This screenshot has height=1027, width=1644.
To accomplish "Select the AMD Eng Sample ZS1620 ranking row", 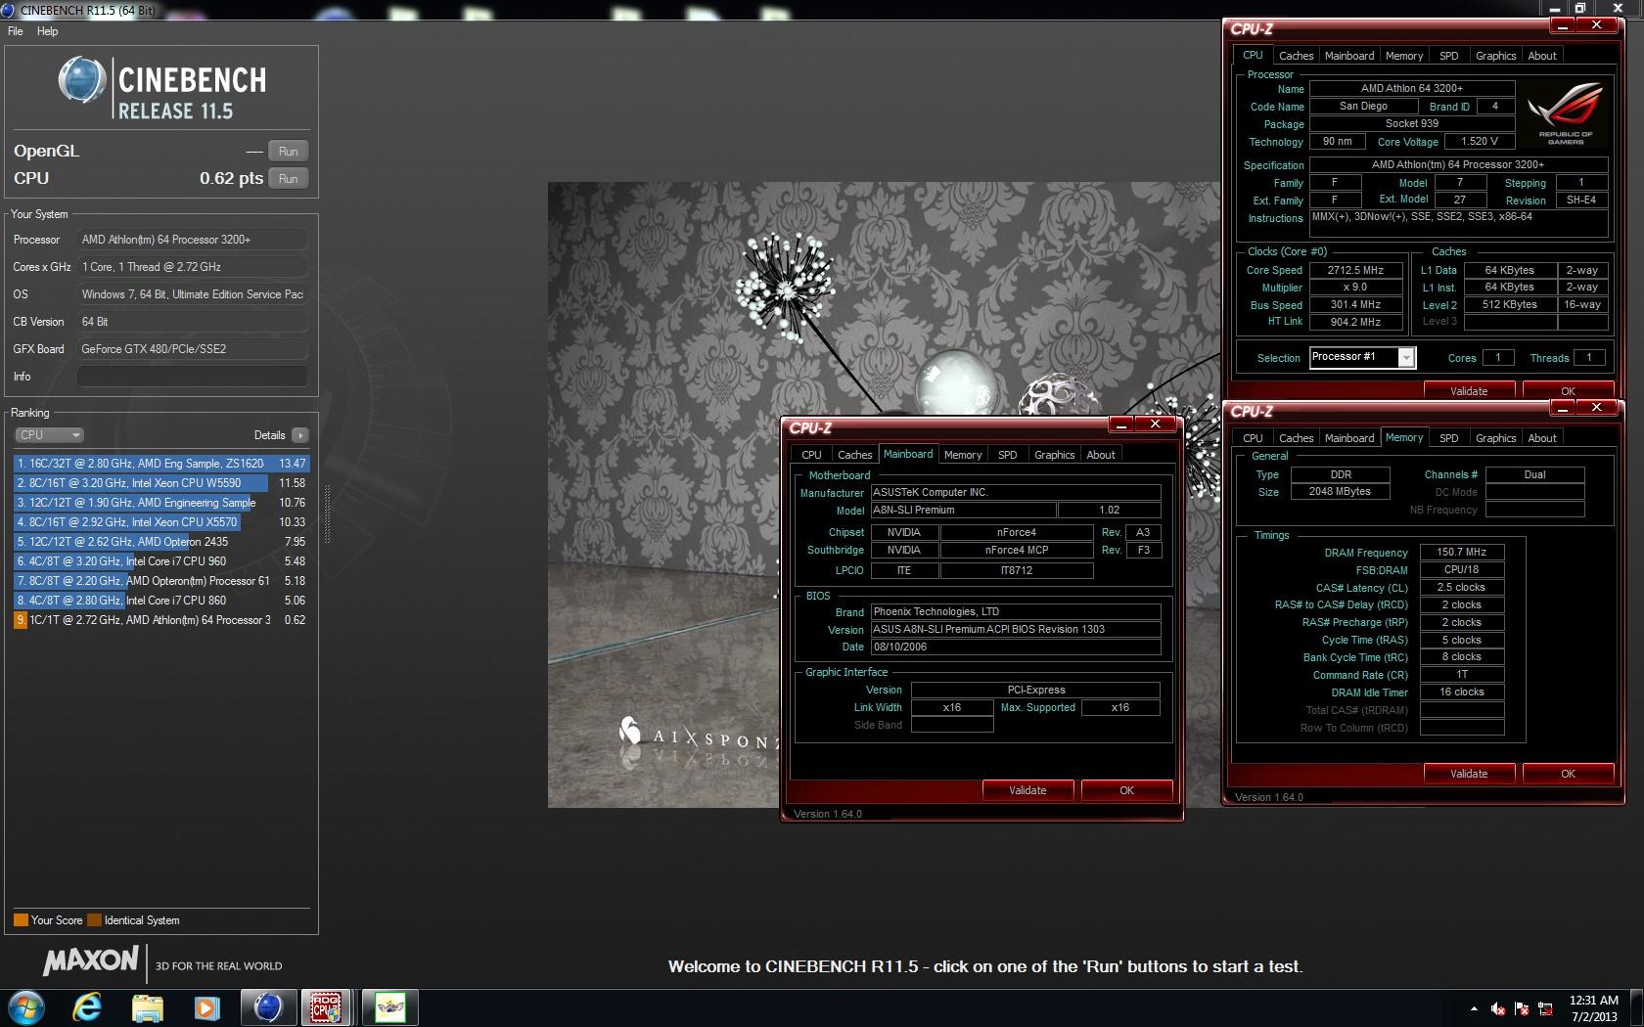I will point(161,464).
